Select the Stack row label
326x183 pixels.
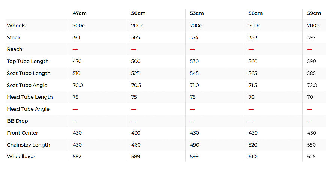14,38
